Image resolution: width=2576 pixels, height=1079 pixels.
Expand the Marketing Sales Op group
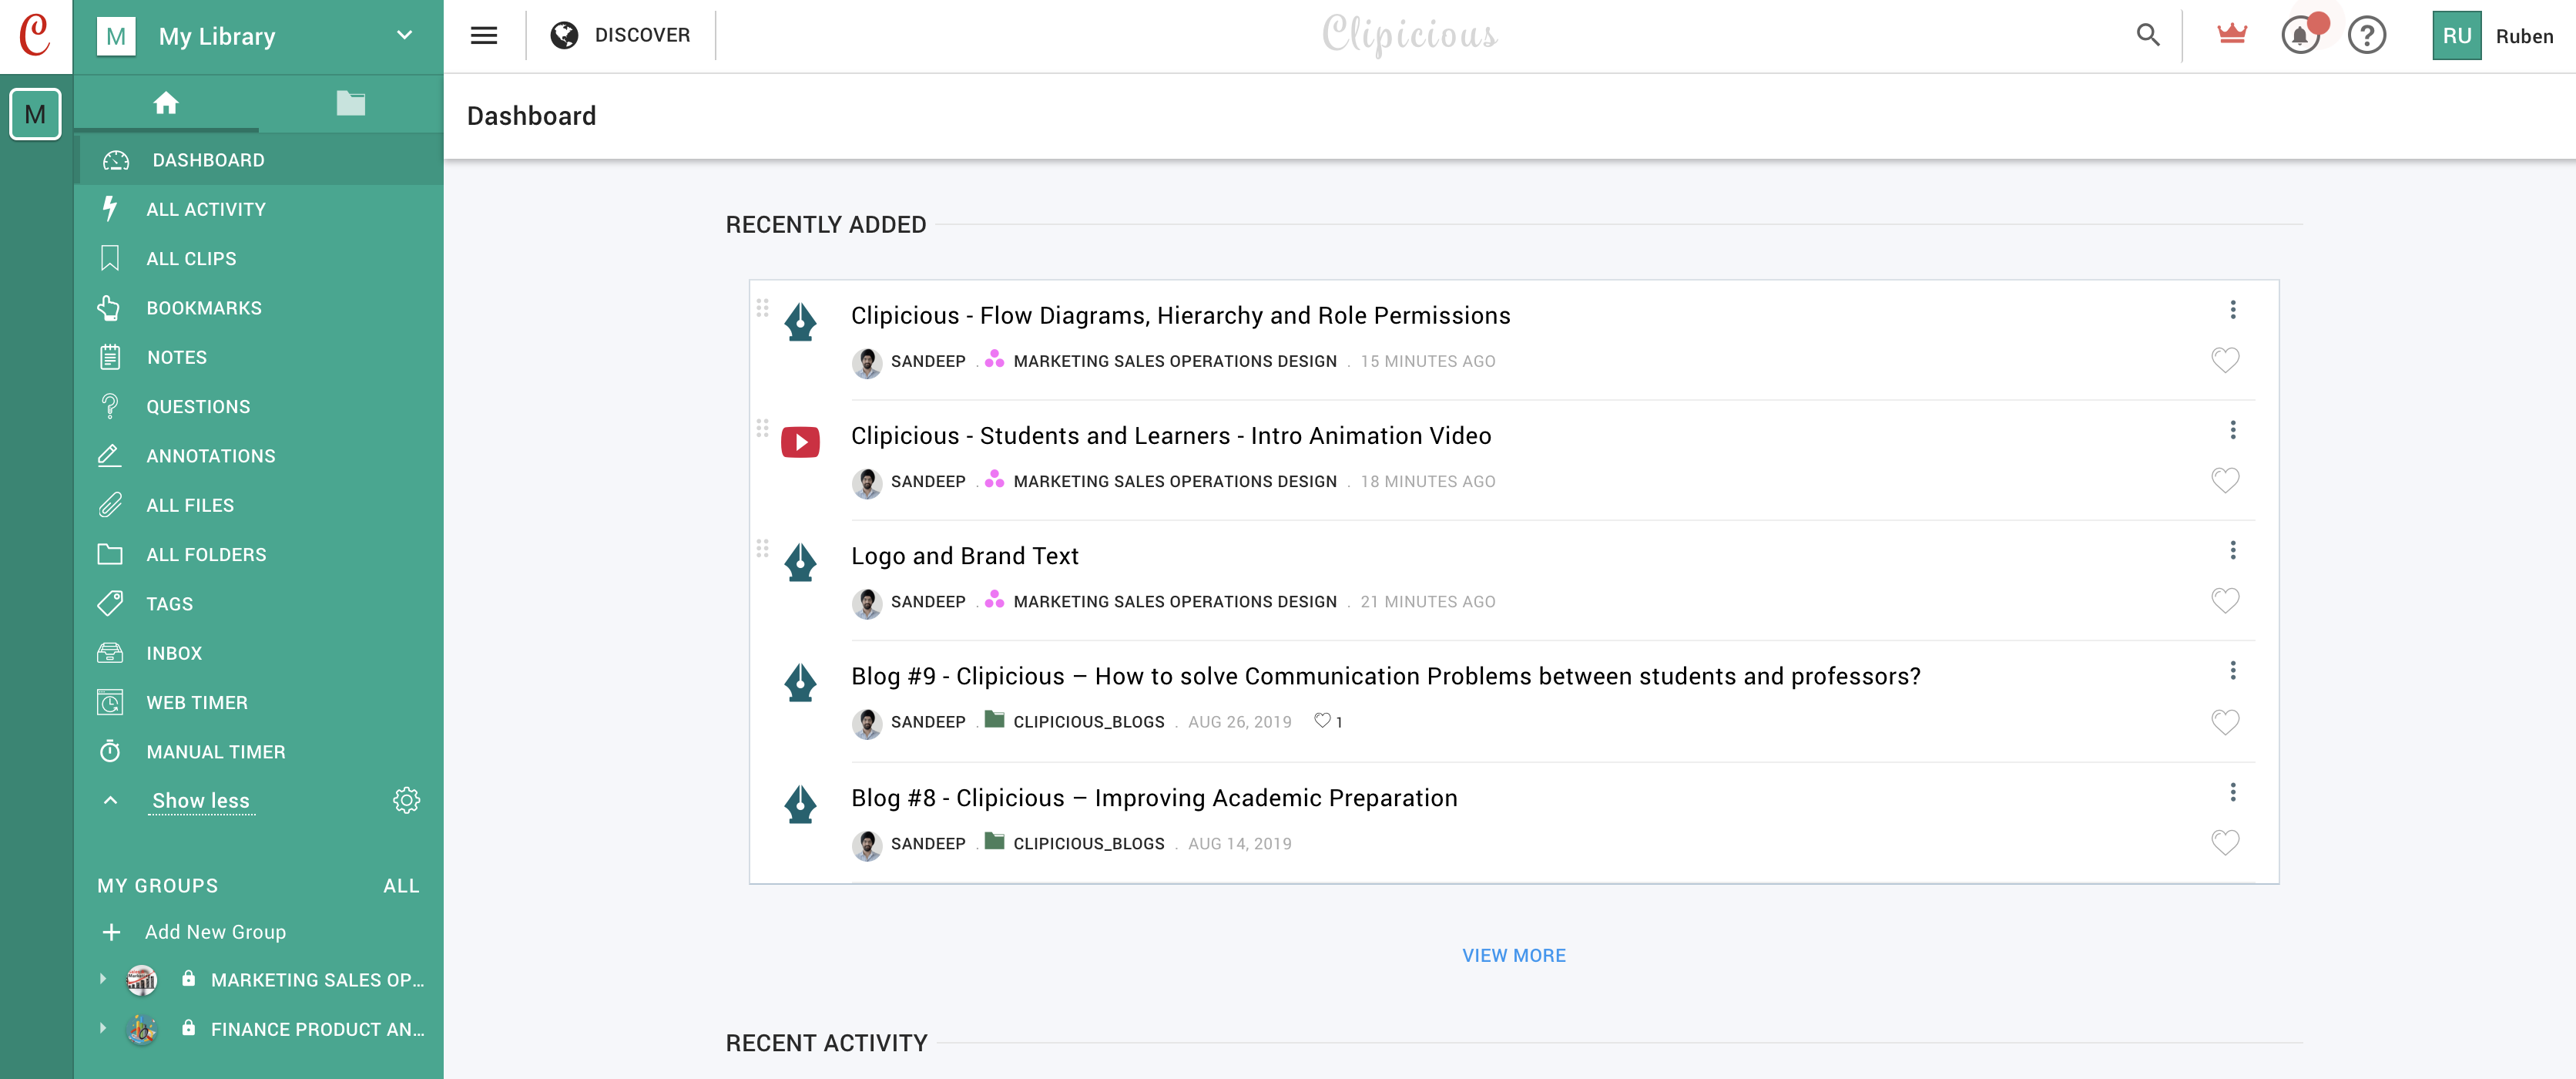click(x=103, y=979)
